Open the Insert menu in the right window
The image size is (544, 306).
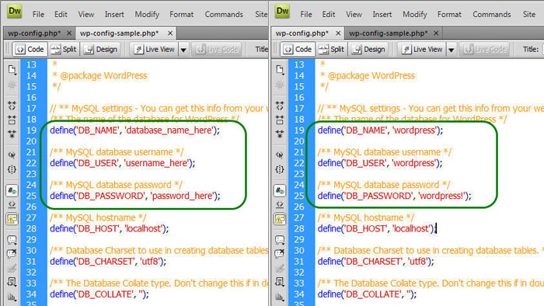[382, 15]
